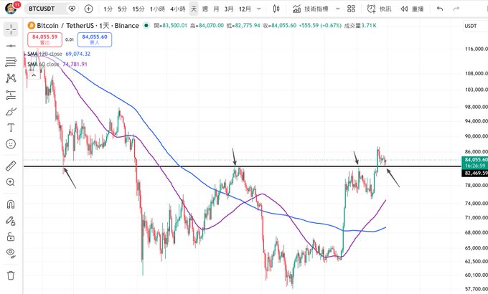Image resolution: width=488 pixels, height=294 pixels.
Task: Switch to 1小時 timeframe
Action: [157, 9]
